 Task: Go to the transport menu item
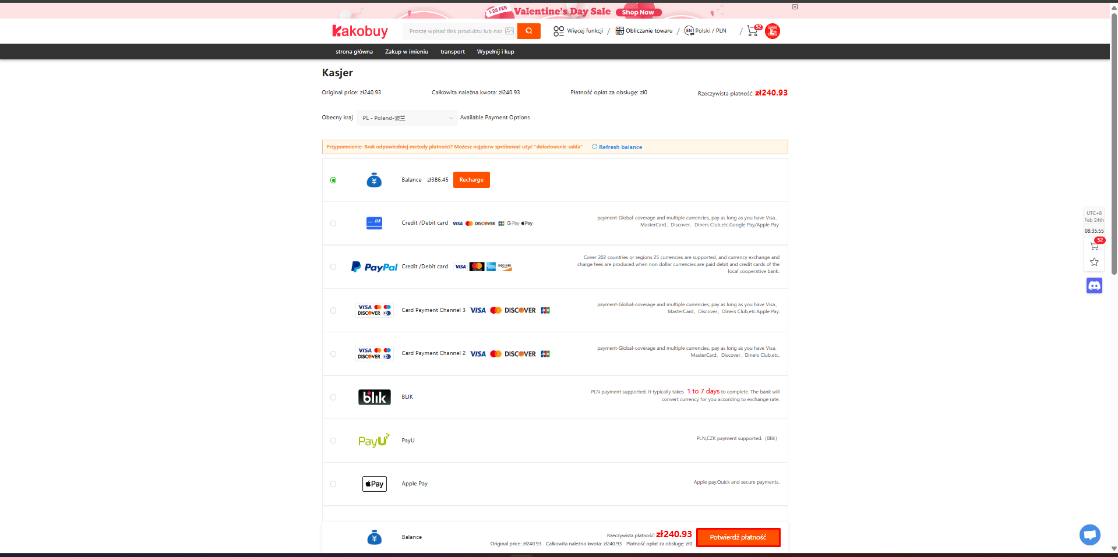(452, 52)
